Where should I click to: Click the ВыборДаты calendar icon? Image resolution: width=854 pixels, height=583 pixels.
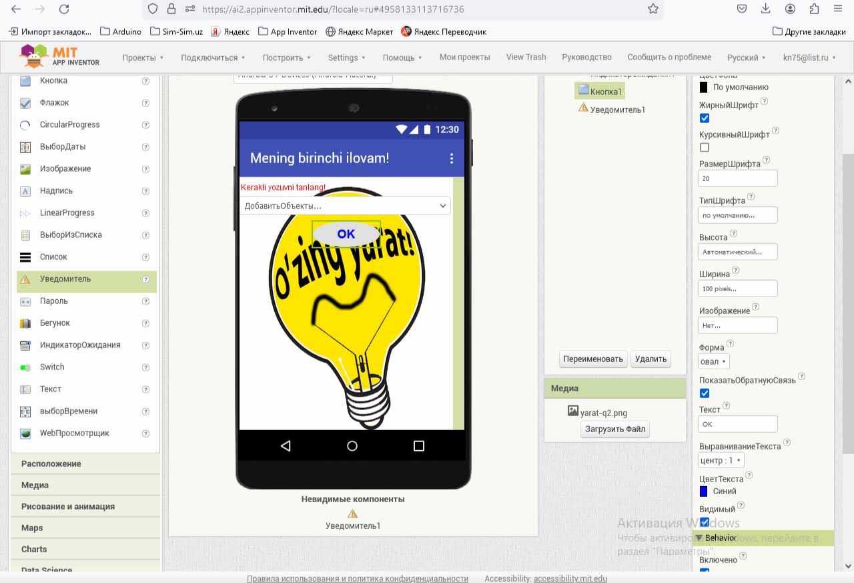25,147
